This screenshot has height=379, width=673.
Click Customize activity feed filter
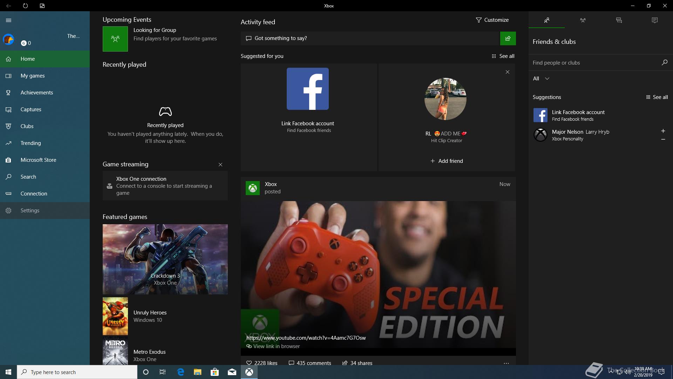coord(492,20)
